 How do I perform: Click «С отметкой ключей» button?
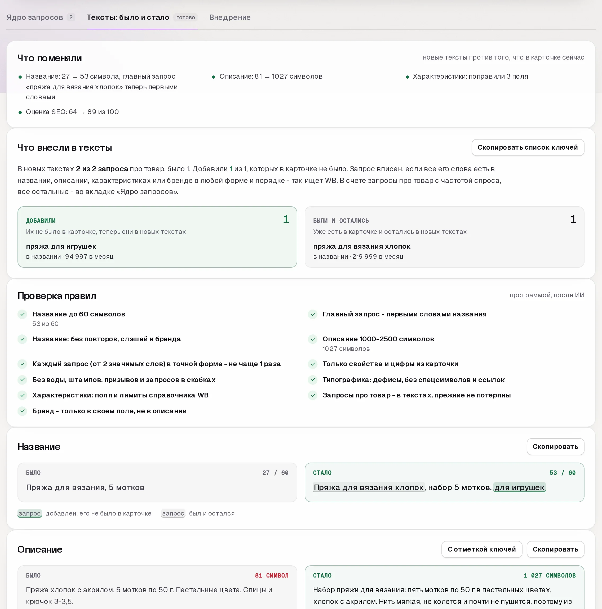pyautogui.click(x=481, y=549)
